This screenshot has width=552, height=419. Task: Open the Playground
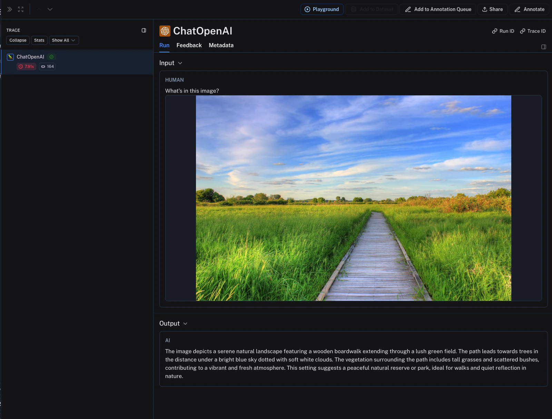tap(322, 9)
